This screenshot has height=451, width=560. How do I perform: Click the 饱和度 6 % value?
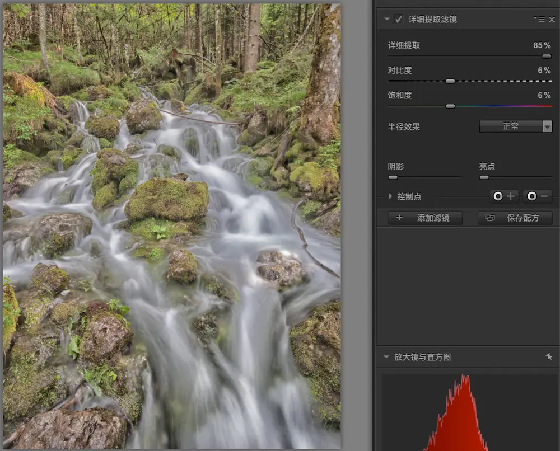[544, 95]
